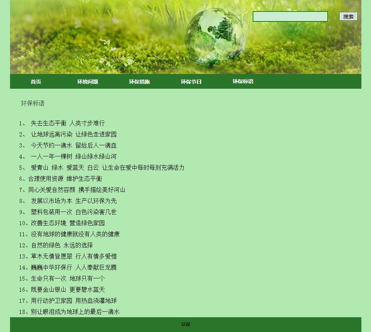Open the 环境问题 navigation page
The width and height of the screenshot is (371, 332).
(88, 82)
